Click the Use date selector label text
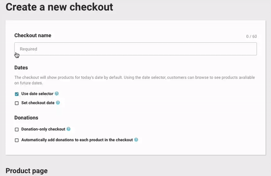Screen dimensions: 271x176 pos(38,94)
